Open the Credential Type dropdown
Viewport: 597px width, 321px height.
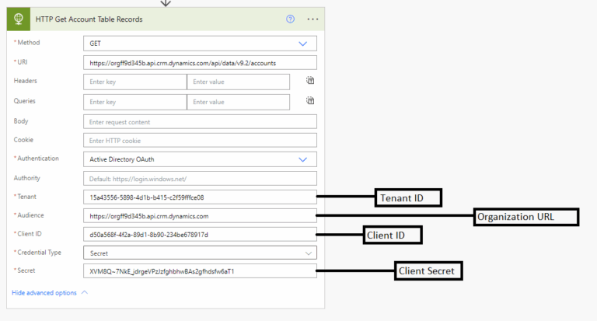coord(200,253)
